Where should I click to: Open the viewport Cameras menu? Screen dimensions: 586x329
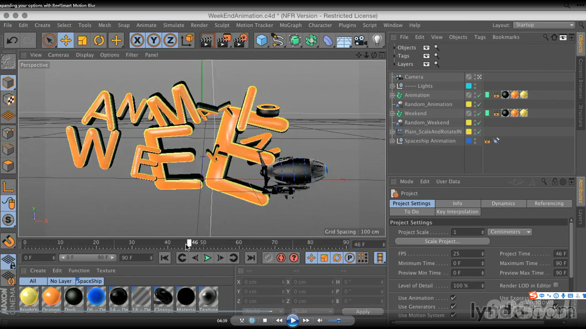(58, 55)
